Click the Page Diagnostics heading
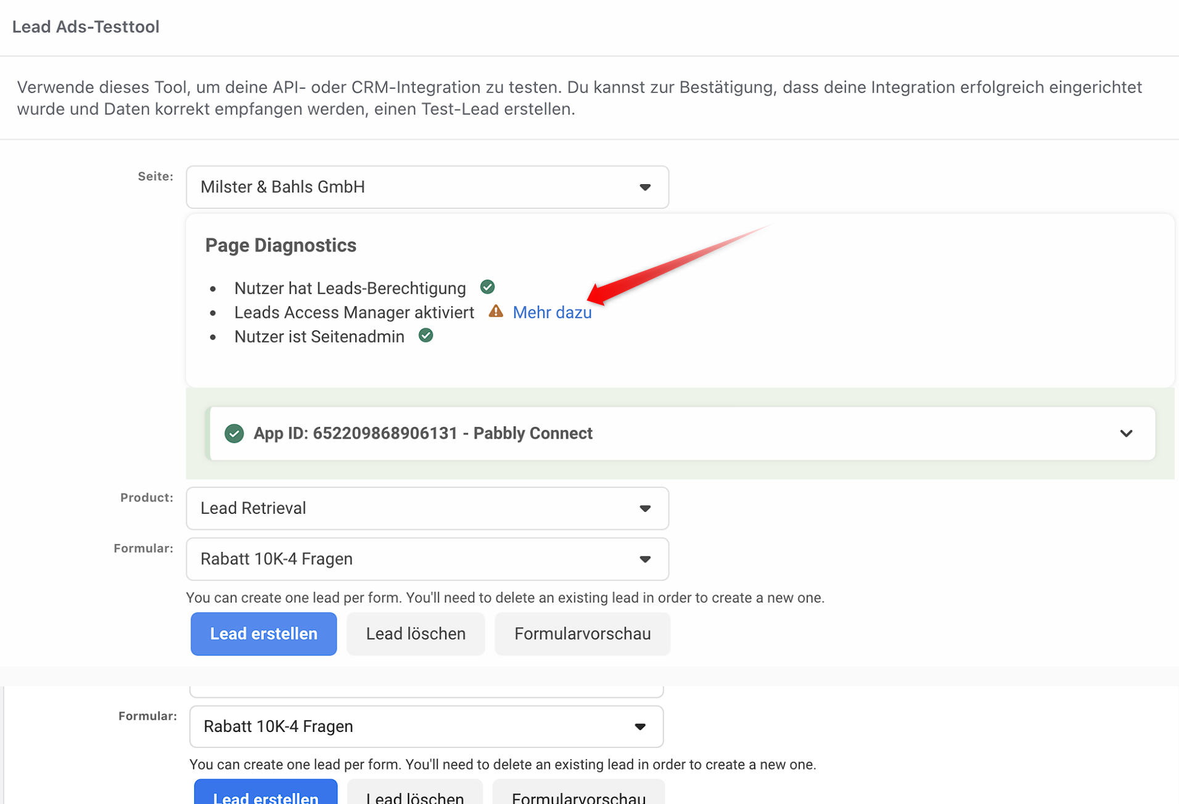This screenshot has width=1179, height=804. (281, 245)
